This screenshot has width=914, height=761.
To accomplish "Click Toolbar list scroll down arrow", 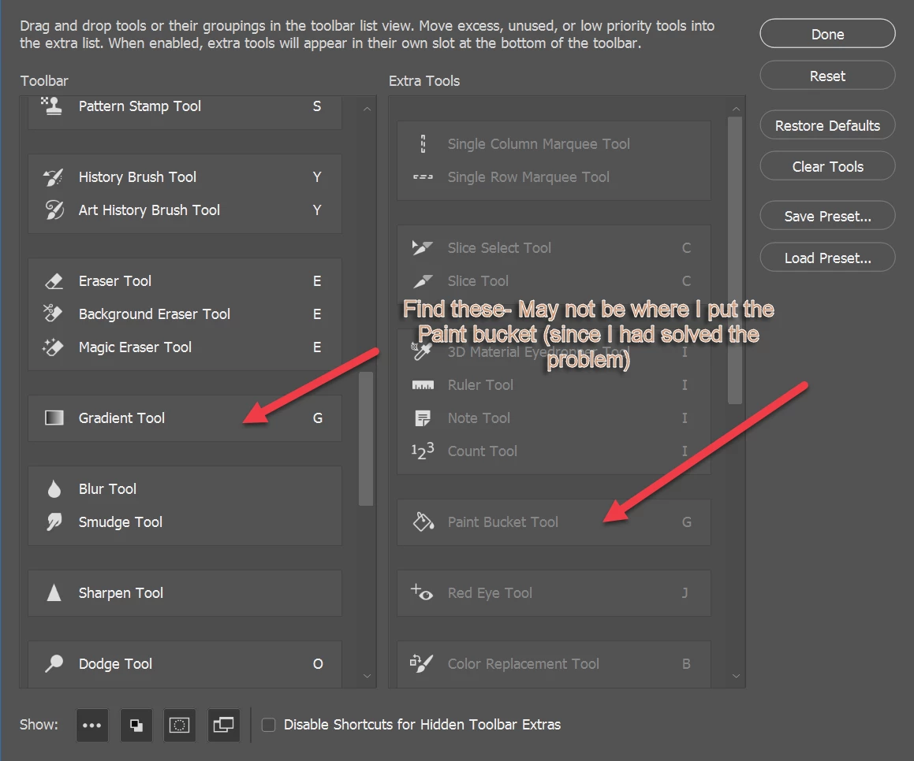I will [x=367, y=676].
